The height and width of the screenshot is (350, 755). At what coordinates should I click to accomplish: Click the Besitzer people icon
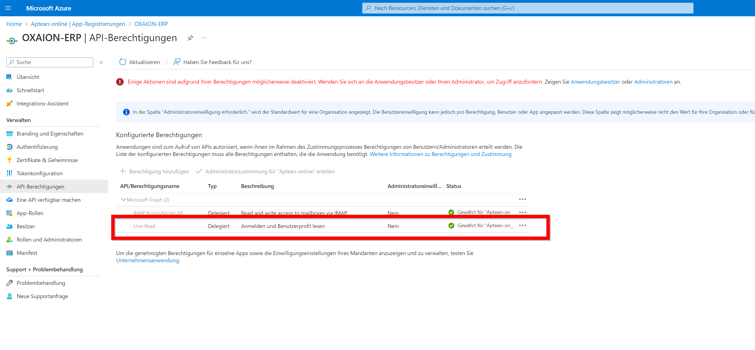(9, 226)
